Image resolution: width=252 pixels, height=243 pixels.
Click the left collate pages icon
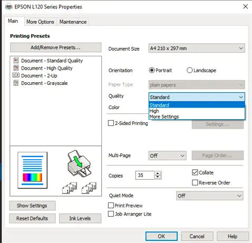70,188
